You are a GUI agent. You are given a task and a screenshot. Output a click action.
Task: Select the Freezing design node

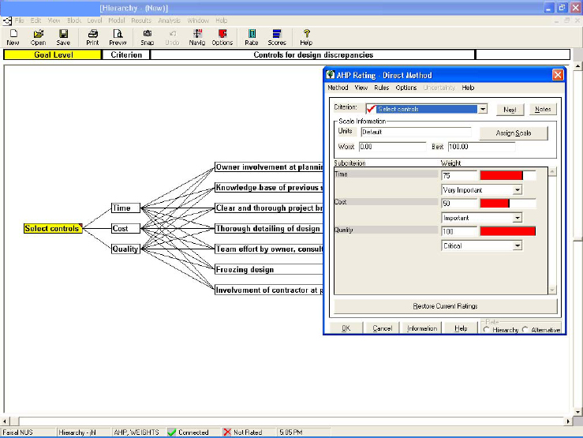coord(269,269)
